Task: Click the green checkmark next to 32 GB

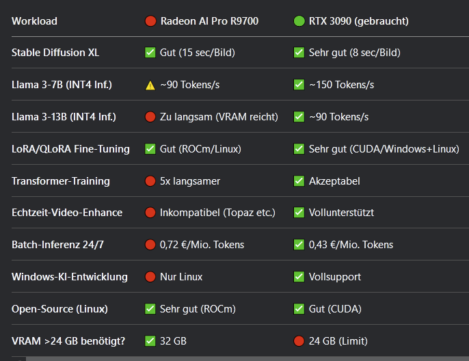Action: click(x=150, y=341)
